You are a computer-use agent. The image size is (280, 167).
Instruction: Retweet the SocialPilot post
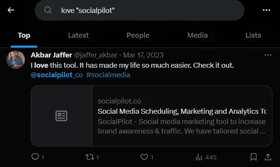click(x=90, y=157)
